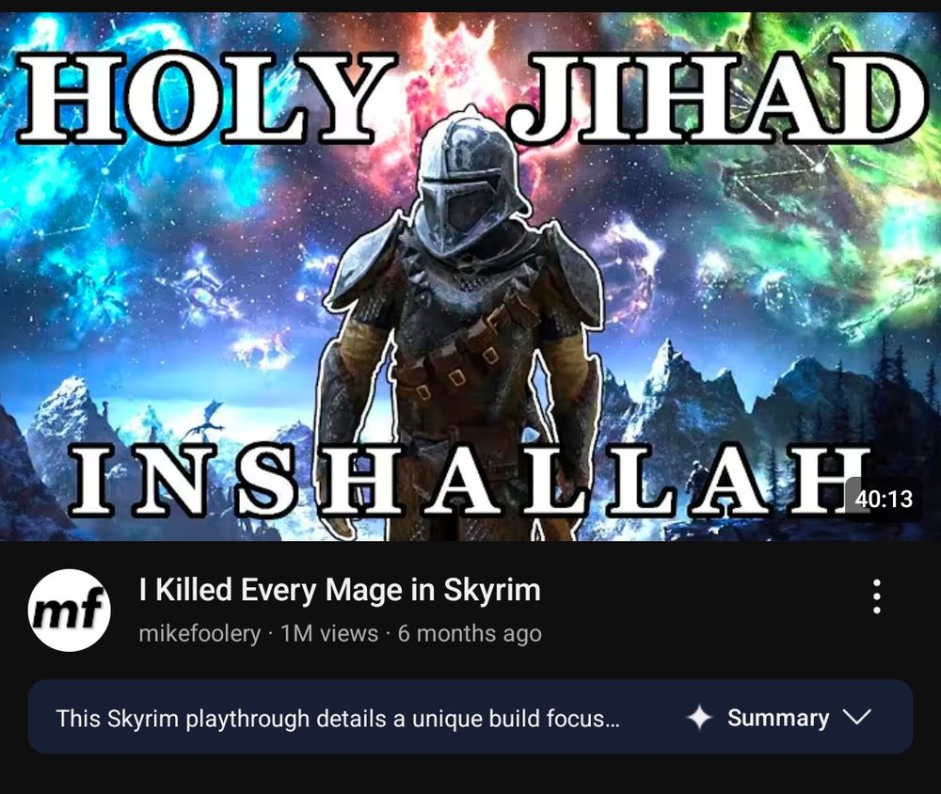Click the Summary label
941x794 pixels.
point(778,718)
